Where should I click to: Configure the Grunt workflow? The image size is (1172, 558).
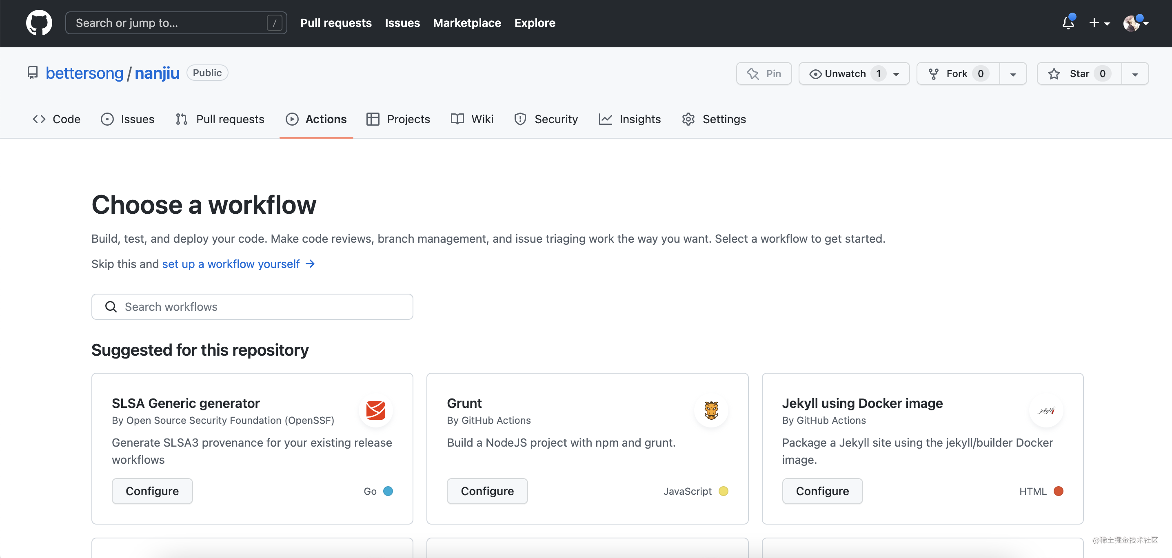[x=486, y=491]
